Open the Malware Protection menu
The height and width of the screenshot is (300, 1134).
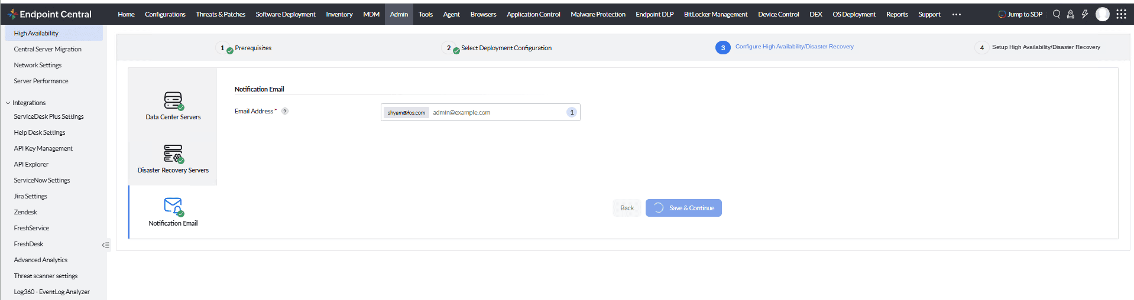click(x=598, y=14)
